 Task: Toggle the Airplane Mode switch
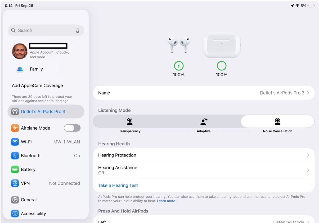tap(72, 128)
